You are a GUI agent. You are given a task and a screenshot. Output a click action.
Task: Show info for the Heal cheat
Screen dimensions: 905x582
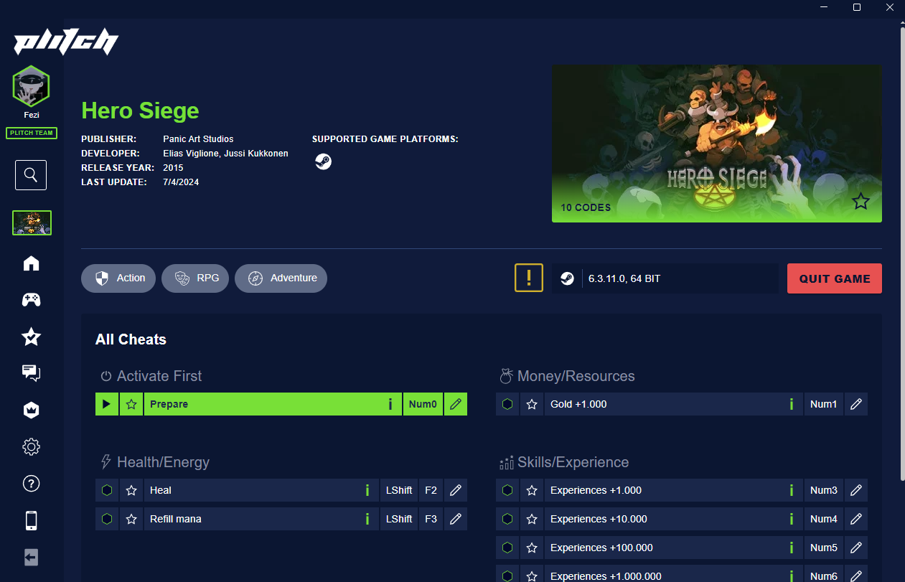point(367,490)
